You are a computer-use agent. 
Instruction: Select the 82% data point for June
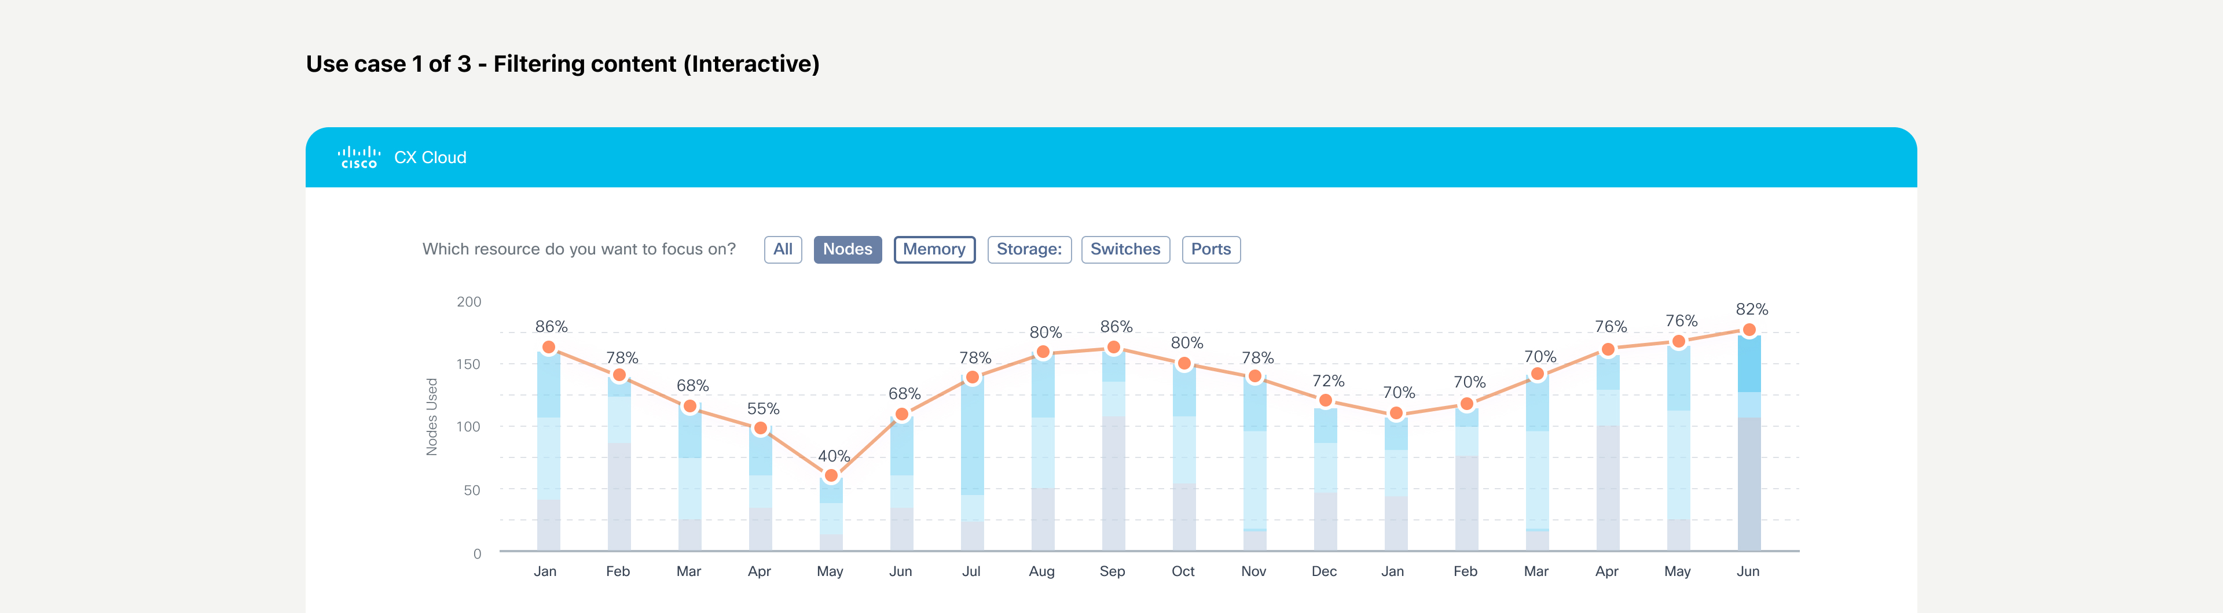[1748, 330]
